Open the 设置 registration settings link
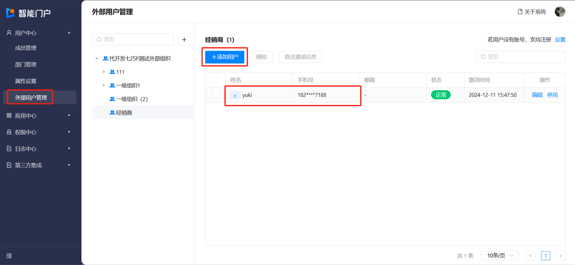 point(560,39)
